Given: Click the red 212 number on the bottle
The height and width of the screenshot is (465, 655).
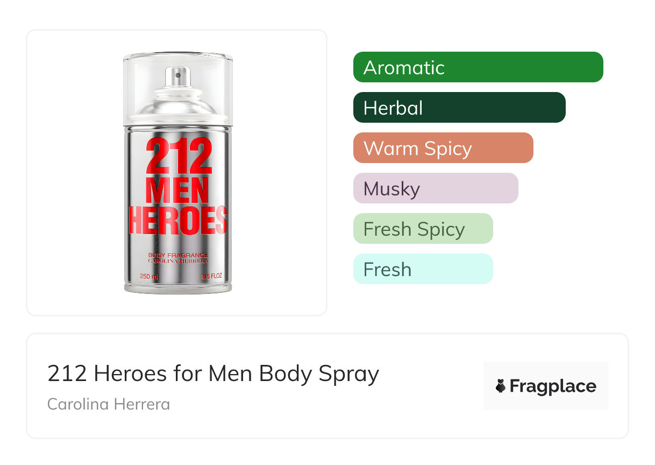Looking at the screenshot, I should tap(178, 155).
